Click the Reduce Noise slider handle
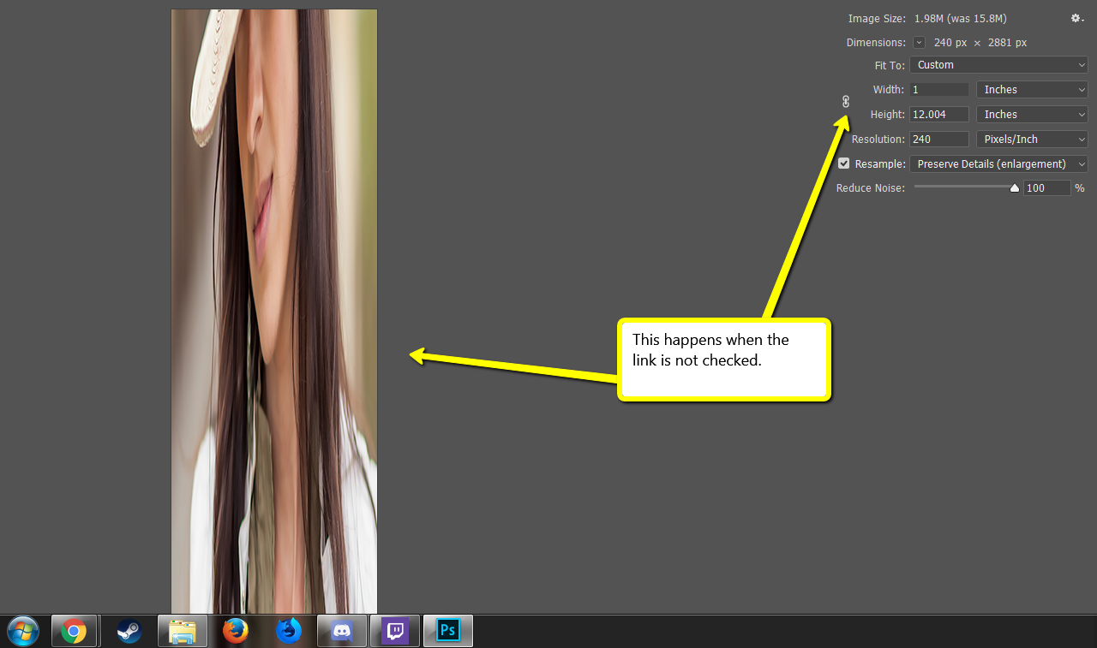This screenshot has height=648, width=1097. [x=1015, y=188]
